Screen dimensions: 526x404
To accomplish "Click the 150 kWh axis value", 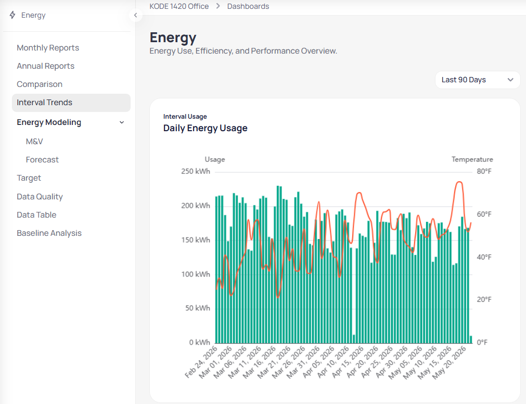I will [x=196, y=240].
